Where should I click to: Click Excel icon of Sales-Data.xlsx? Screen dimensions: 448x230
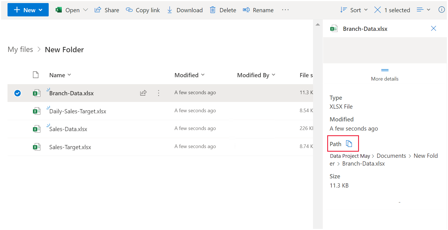point(36,129)
